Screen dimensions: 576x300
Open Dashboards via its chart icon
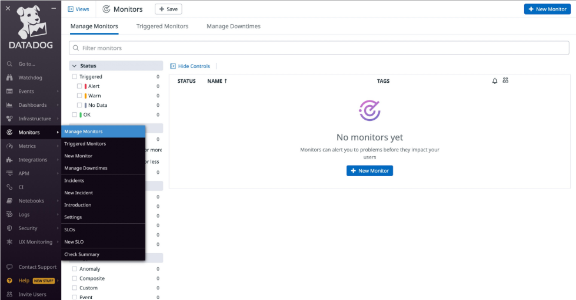[9, 105]
